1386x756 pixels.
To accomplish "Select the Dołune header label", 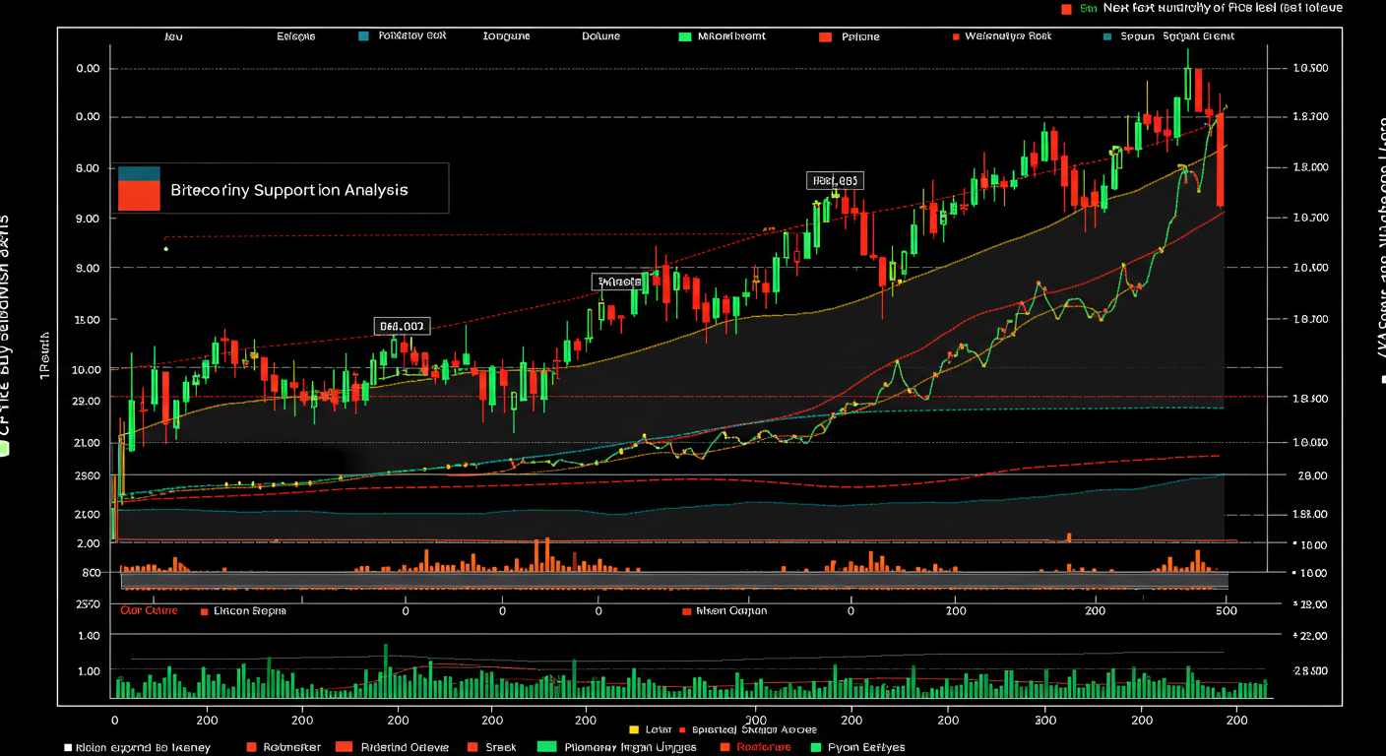I will pyautogui.click(x=600, y=36).
